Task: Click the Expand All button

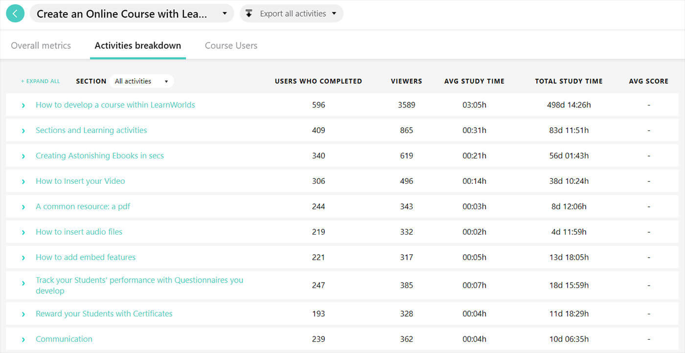Action: pyautogui.click(x=41, y=81)
